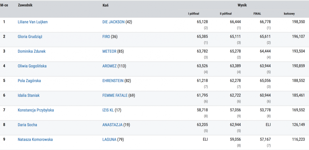Viewport: 309px width, 150px height.
Task: Open horse DIE JACKSON link
Action: click(113, 22)
